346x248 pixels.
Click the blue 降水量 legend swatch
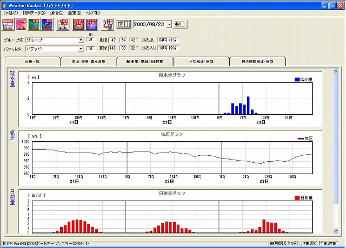297,79
